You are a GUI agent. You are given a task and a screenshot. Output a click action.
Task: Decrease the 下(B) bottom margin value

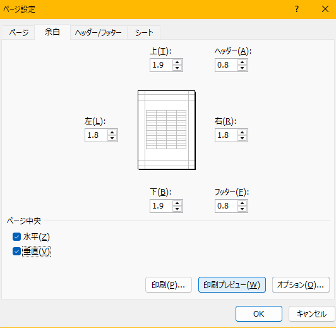pyautogui.click(x=177, y=209)
